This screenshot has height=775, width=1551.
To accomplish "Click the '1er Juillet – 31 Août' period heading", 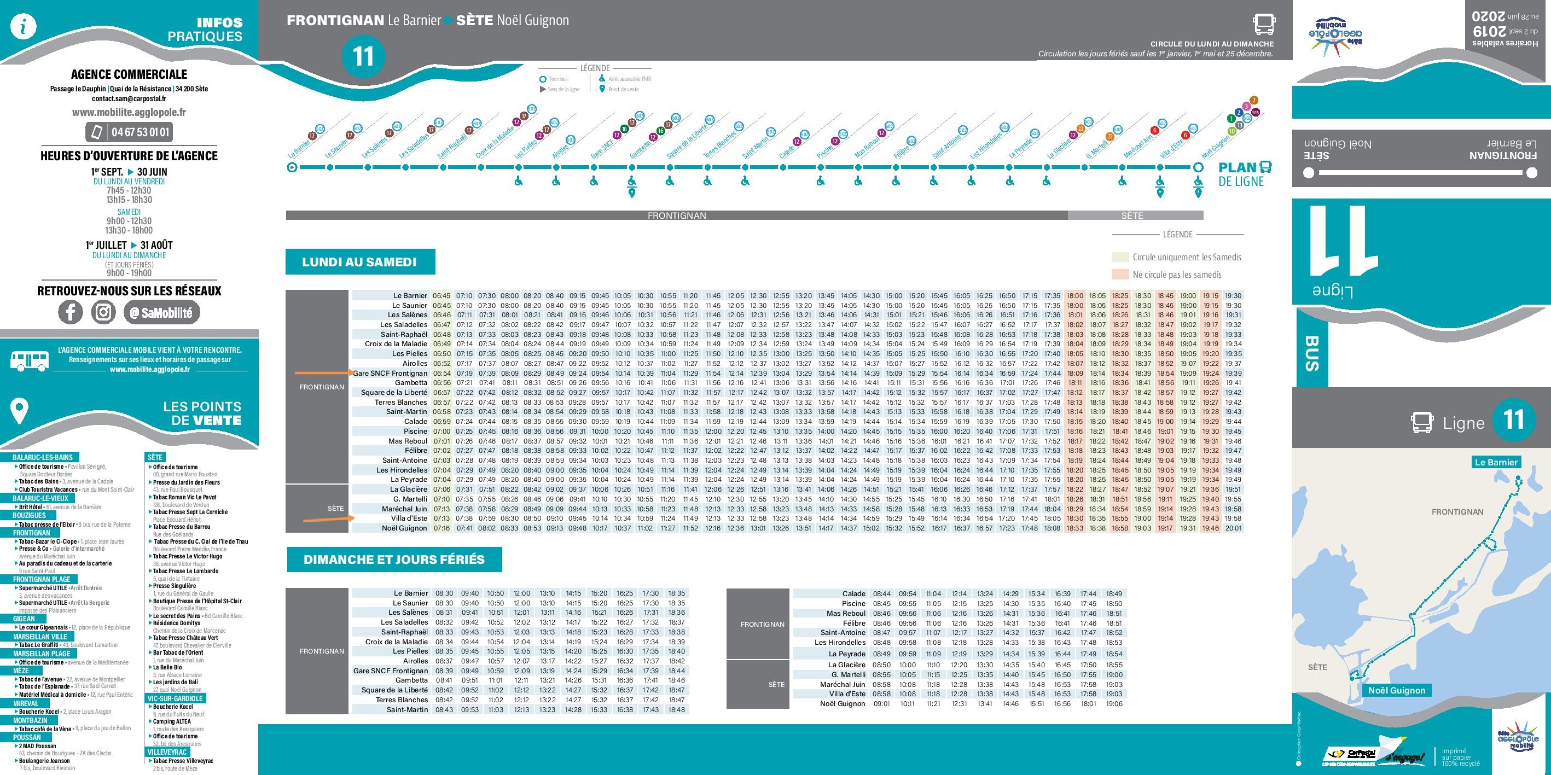I will 129,245.
